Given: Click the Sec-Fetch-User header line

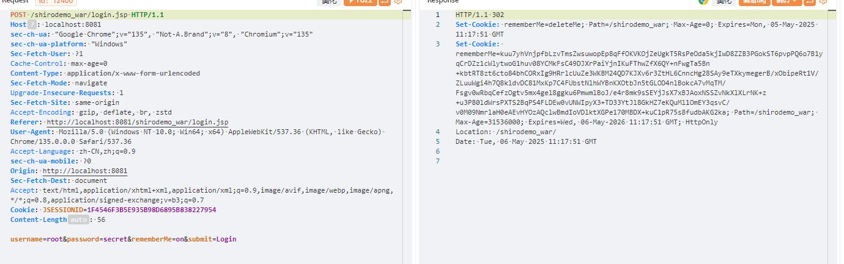Looking at the screenshot, I should (46, 54).
